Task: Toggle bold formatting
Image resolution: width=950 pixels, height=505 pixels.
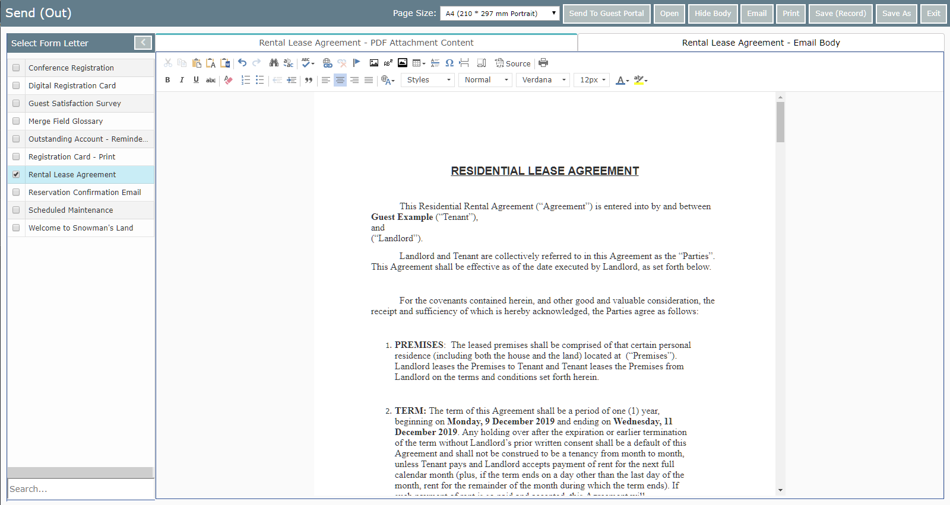Action: click(x=167, y=80)
